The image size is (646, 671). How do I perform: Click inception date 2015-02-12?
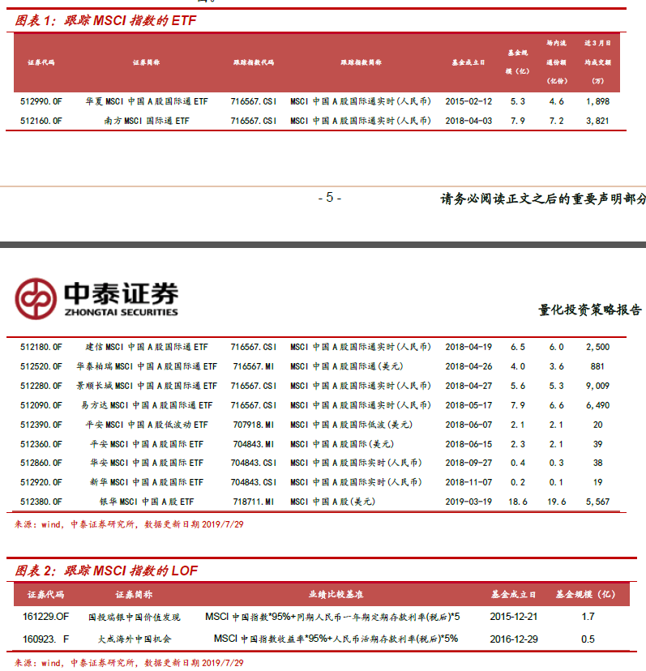click(468, 101)
